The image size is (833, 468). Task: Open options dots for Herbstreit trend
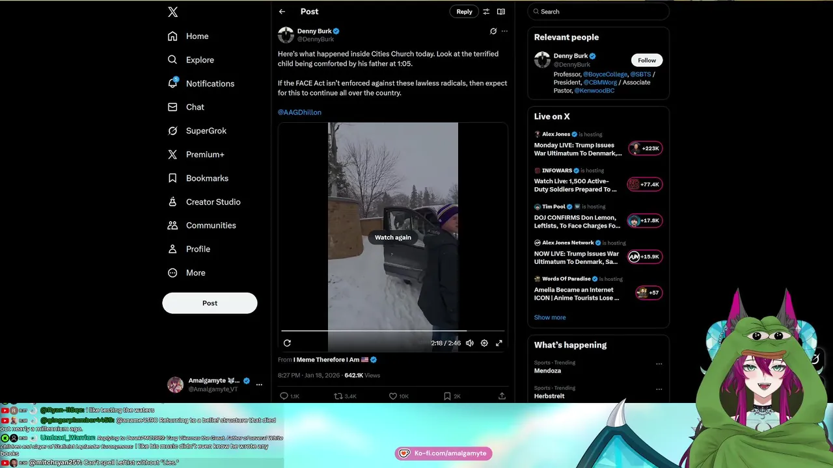click(x=659, y=389)
